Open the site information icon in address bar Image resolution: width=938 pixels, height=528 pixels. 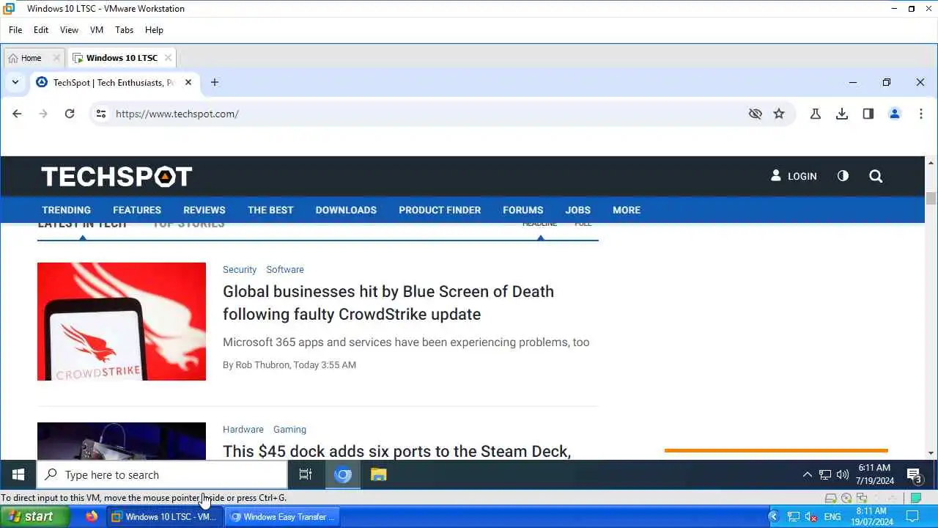[x=101, y=114]
